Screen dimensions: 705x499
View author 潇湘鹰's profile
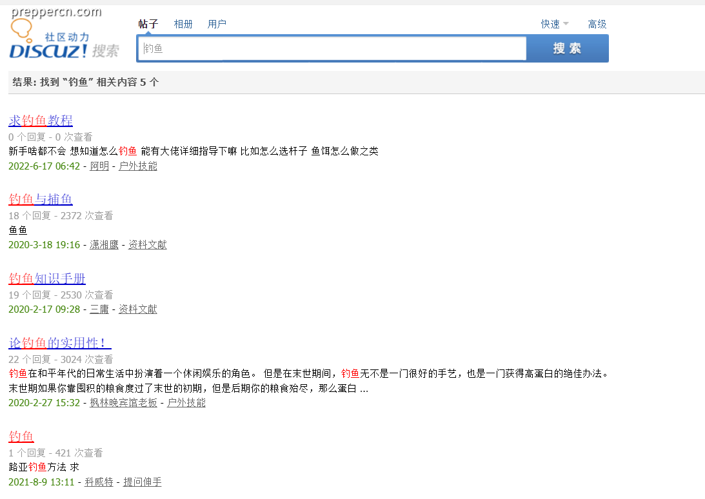click(104, 244)
